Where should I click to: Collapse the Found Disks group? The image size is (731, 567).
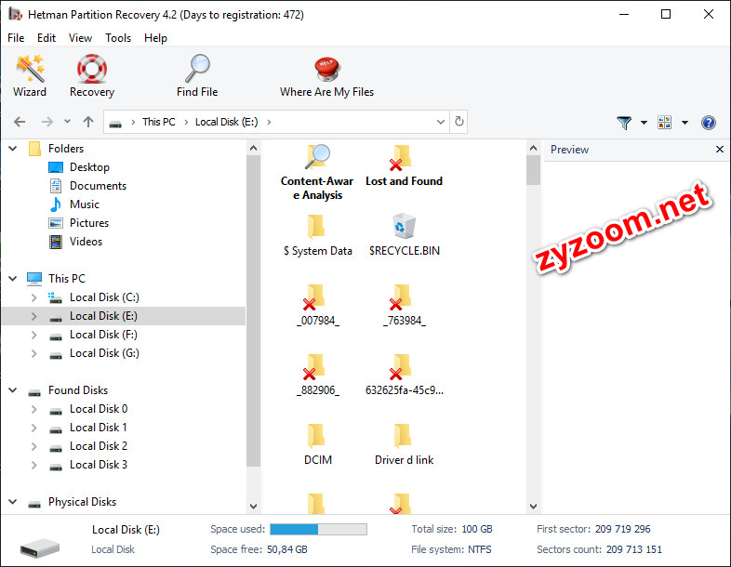pyautogui.click(x=13, y=390)
